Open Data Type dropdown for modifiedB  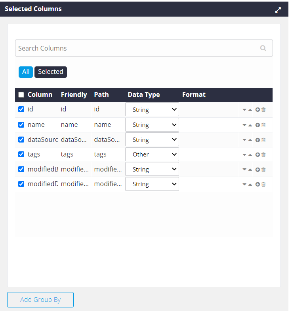click(x=152, y=169)
